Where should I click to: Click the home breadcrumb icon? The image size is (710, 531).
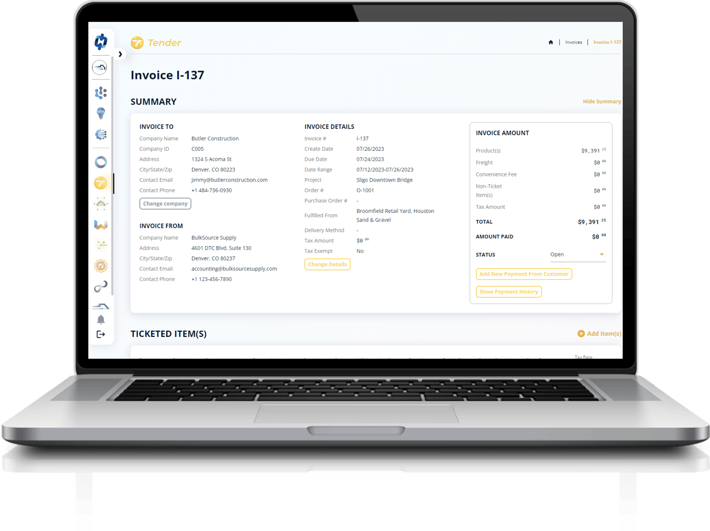pyautogui.click(x=549, y=43)
